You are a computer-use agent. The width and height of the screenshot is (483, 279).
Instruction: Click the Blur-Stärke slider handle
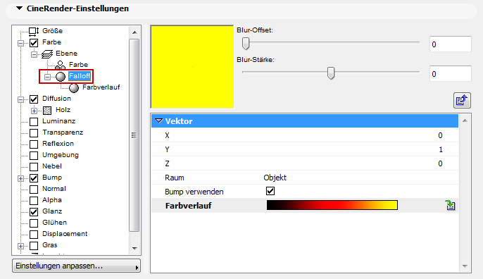(331, 73)
